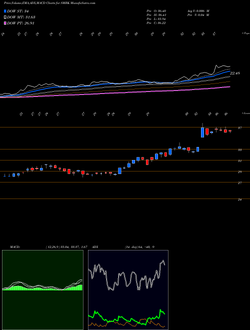This screenshot has width=250, height=330.
Task: Select the 'DOW ST: 34' legend text
Action: coord(18,11)
